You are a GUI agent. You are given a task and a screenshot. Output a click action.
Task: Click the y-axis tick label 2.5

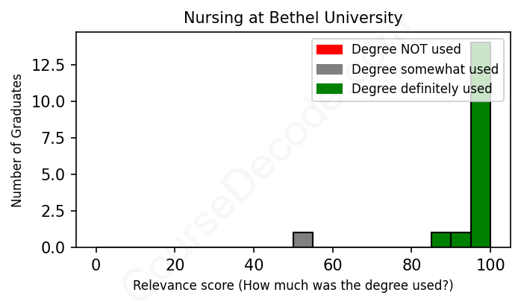[54, 211]
